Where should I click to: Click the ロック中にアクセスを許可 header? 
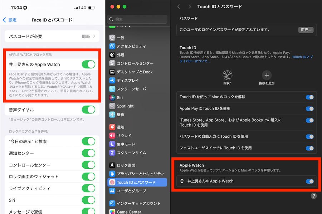(x=28, y=131)
